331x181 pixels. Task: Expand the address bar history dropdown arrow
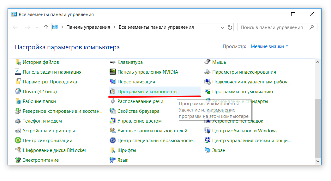pyautogui.click(x=222, y=27)
